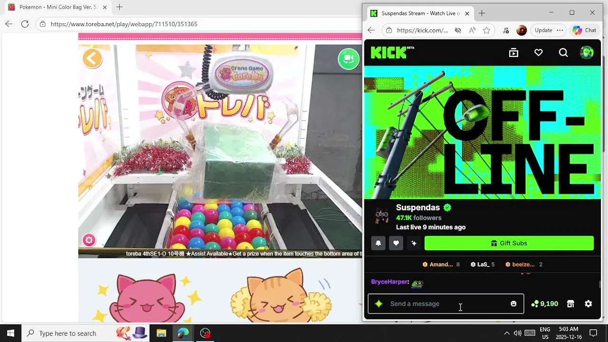Open channel points 9,190 balance
This screenshot has height=342, width=608.
545,304
